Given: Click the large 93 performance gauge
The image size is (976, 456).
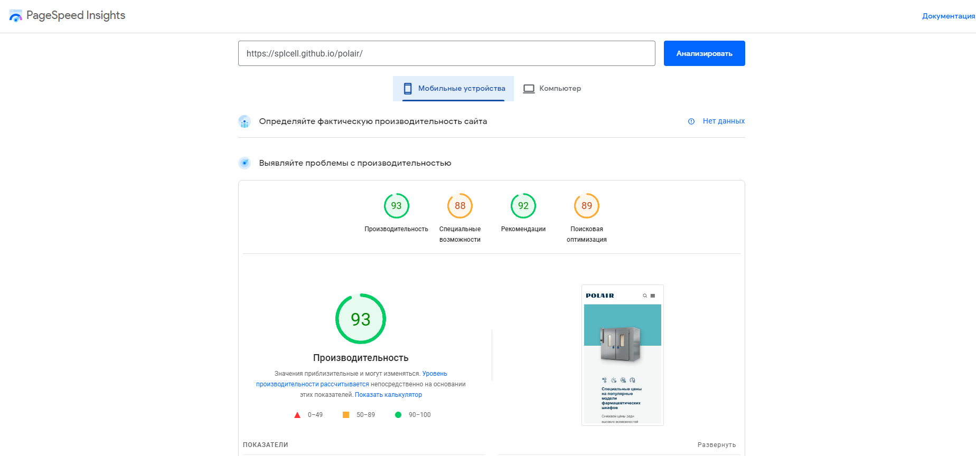Looking at the screenshot, I should (361, 319).
